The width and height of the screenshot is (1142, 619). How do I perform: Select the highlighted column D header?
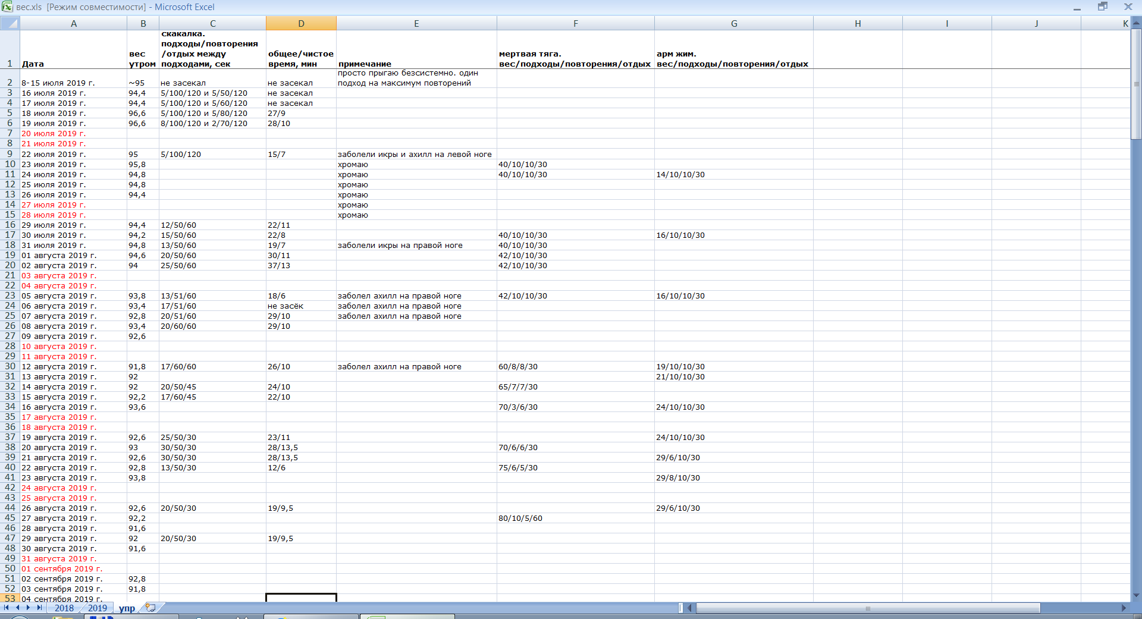302,23
